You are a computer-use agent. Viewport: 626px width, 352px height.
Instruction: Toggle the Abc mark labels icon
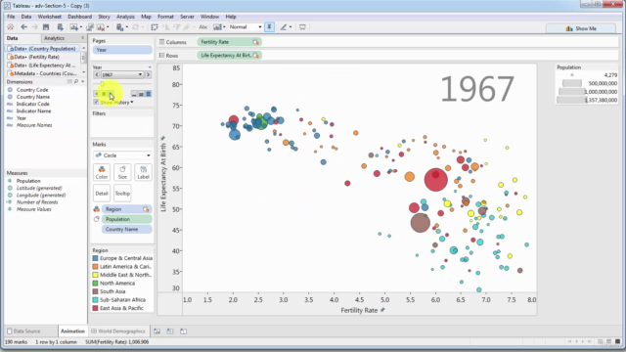202,27
